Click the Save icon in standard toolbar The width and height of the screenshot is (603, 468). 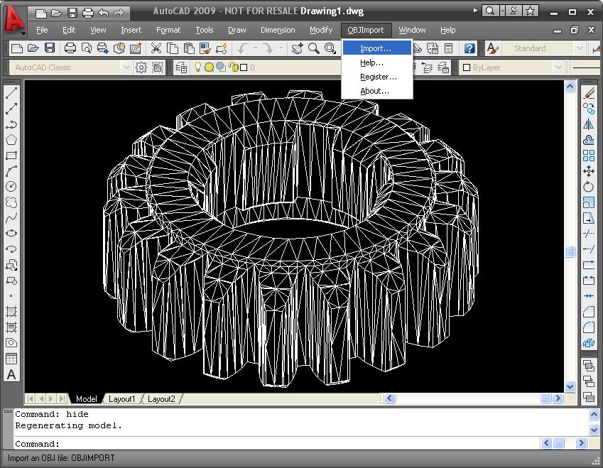click(50, 48)
